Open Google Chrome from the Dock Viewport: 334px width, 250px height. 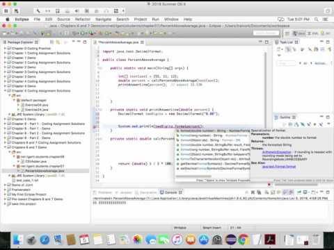click(244, 240)
